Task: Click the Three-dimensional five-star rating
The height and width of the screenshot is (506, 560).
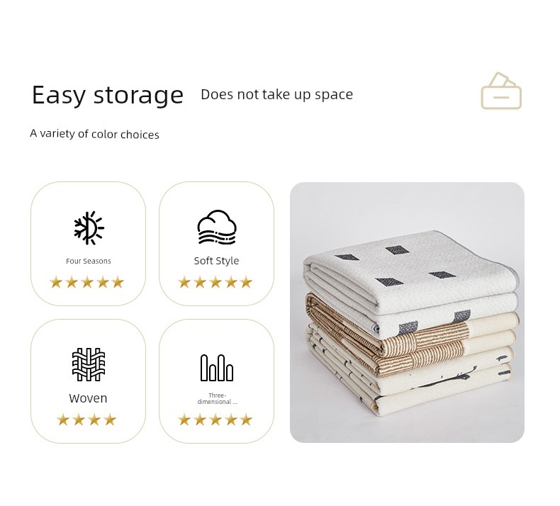Action: (215, 420)
